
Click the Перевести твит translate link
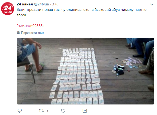click(x=33, y=33)
